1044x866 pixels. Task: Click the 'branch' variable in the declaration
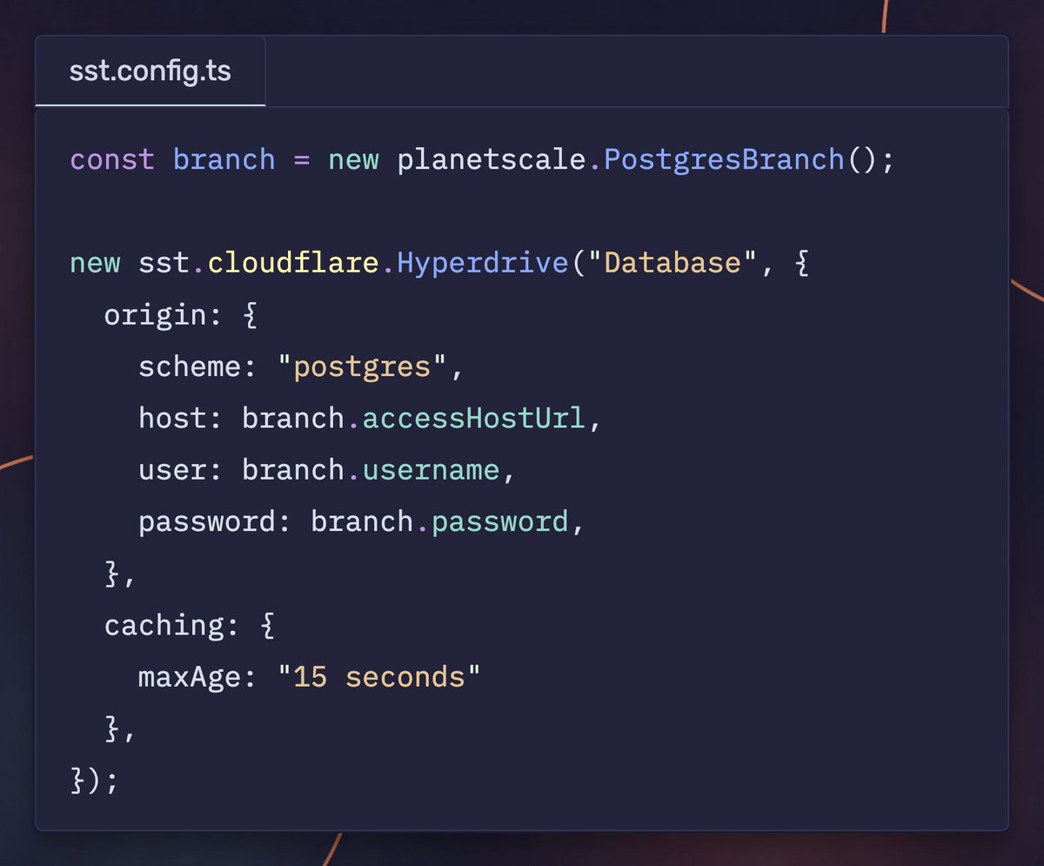(x=224, y=160)
